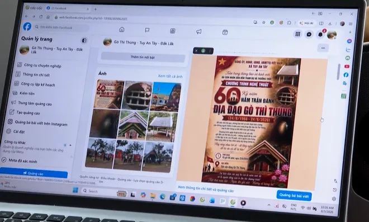Open the Pages flag icon in top navigation

click(x=147, y=30)
